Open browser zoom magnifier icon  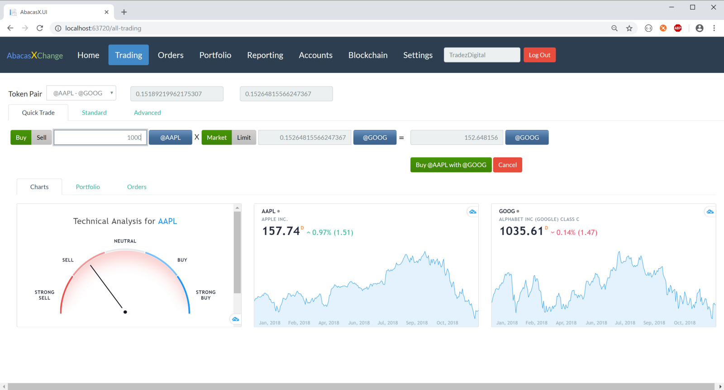click(614, 28)
